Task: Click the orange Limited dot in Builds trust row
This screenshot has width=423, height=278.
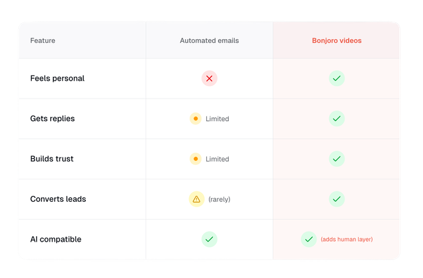Action: click(x=196, y=159)
